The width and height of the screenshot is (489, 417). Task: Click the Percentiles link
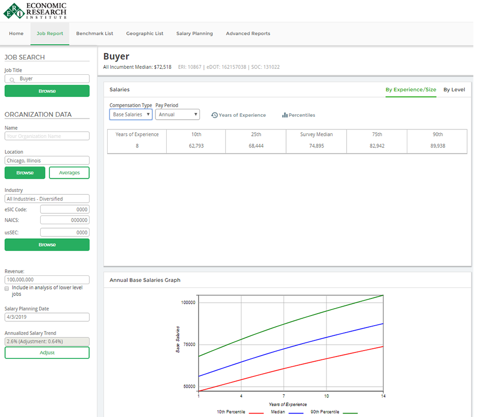coord(302,115)
